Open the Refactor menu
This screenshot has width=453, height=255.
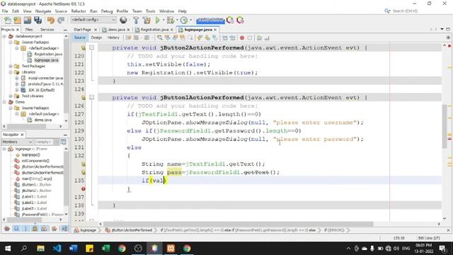pyautogui.click(x=79, y=11)
